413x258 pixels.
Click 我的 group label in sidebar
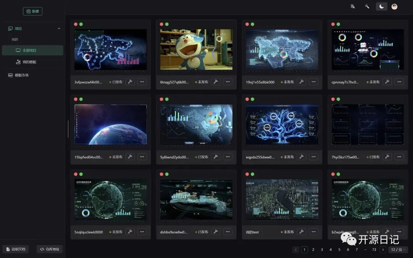pyautogui.click(x=15, y=39)
